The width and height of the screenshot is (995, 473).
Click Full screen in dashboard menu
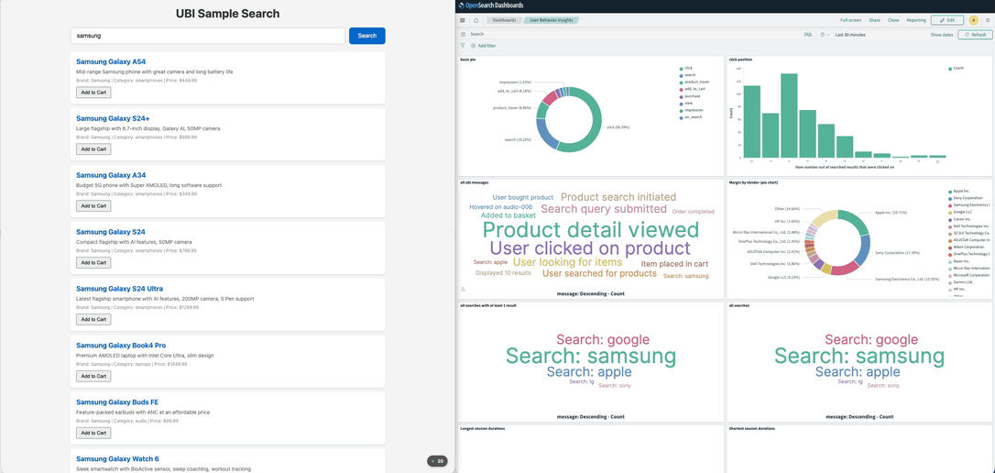[850, 20]
